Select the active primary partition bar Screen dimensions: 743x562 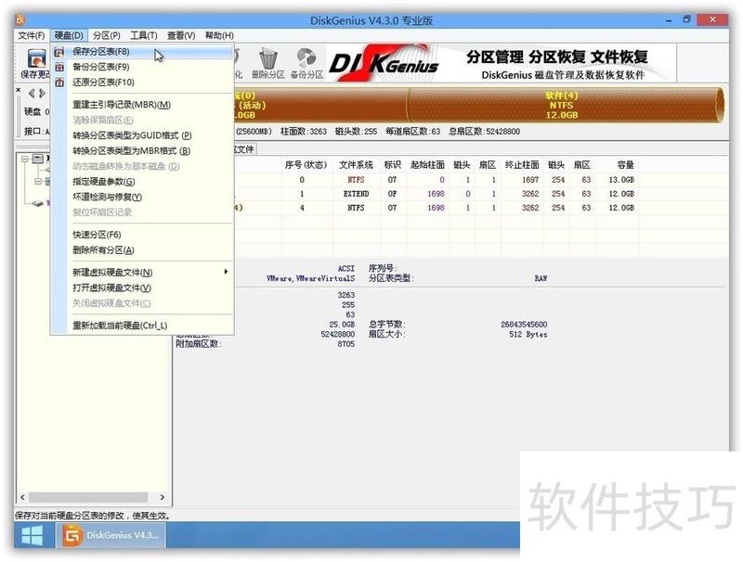coord(320,105)
